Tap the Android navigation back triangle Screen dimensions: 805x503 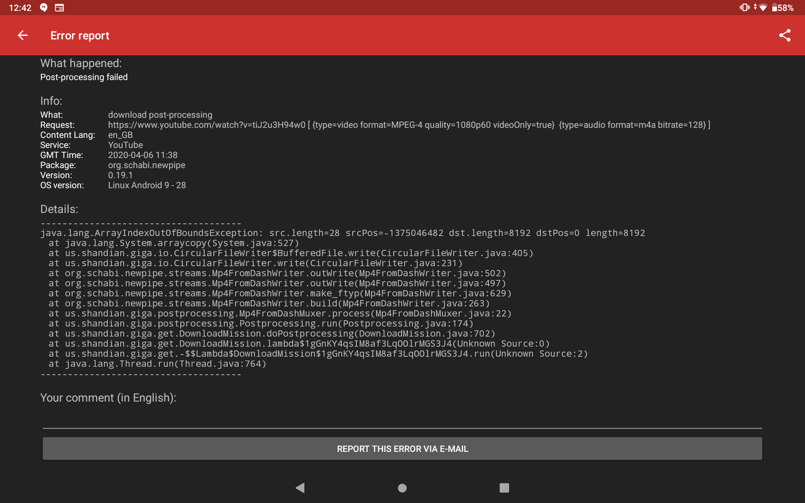(300, 488)
